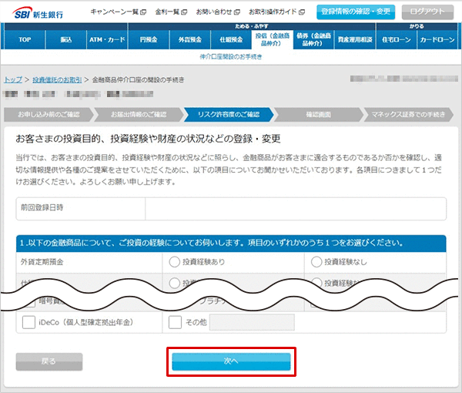Click the 伴介口座開設のお手続き sub-link
Viewport: 462px width, 393px height.
point(230,56)
